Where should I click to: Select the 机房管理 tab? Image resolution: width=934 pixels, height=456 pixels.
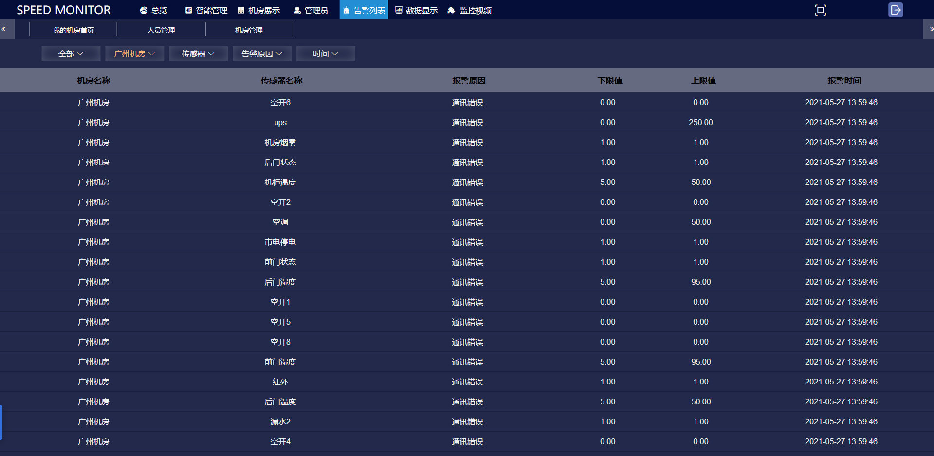click(249, 30)
